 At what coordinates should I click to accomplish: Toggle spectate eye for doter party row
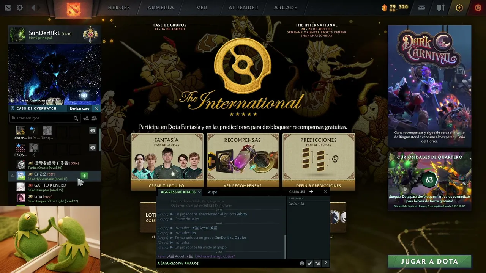tap(93, 130)
